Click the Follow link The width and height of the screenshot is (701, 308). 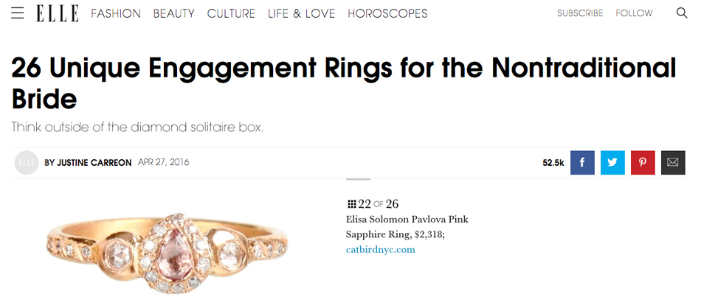pyautogui.click(x=634, y=13)
